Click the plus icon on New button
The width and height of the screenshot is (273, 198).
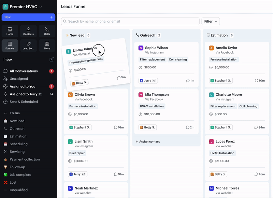52,17
